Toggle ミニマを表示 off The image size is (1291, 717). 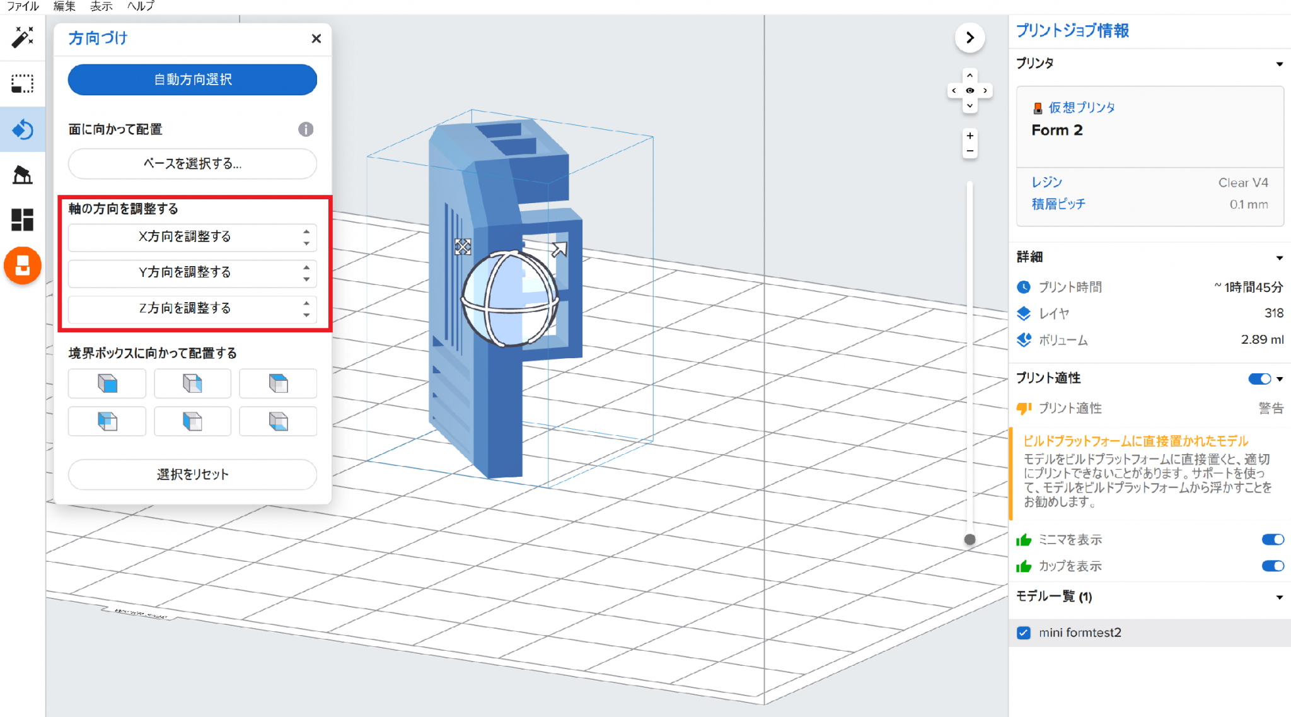(1273, 539)
